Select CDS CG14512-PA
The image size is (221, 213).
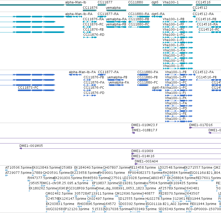click(203, 72)
